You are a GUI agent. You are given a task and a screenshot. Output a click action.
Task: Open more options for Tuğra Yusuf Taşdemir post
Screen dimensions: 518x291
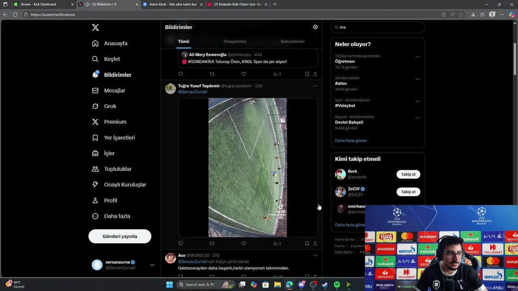[x=315, y=86]
